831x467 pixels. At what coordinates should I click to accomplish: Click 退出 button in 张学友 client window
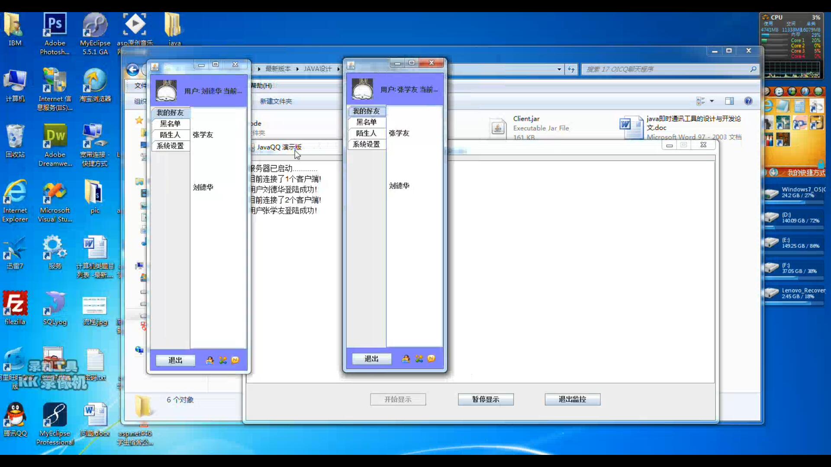point(371,359)
